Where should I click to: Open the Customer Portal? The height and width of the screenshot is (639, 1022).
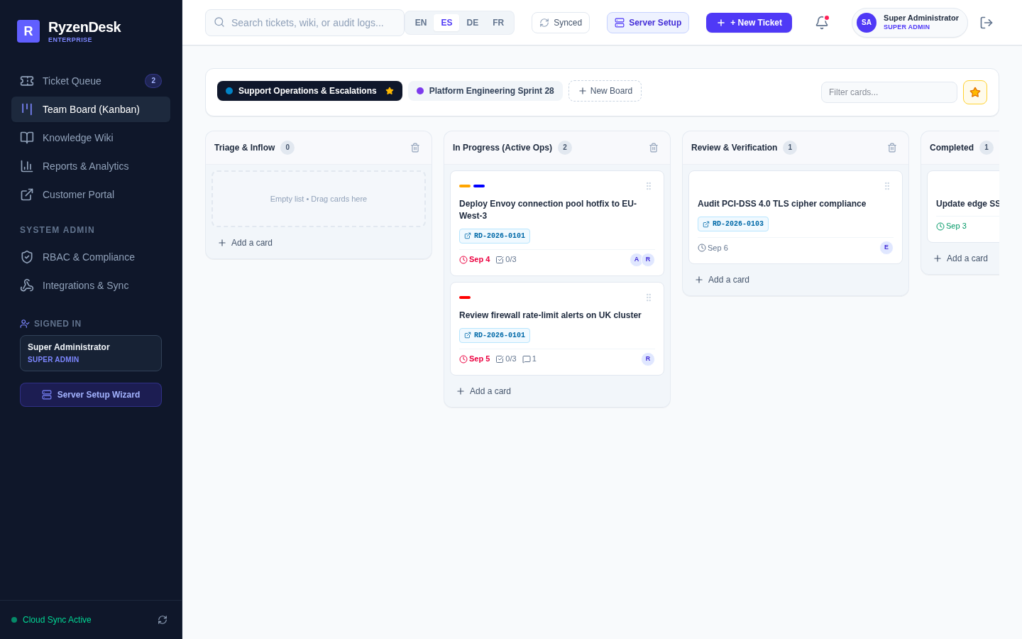[x=91, y=195]
